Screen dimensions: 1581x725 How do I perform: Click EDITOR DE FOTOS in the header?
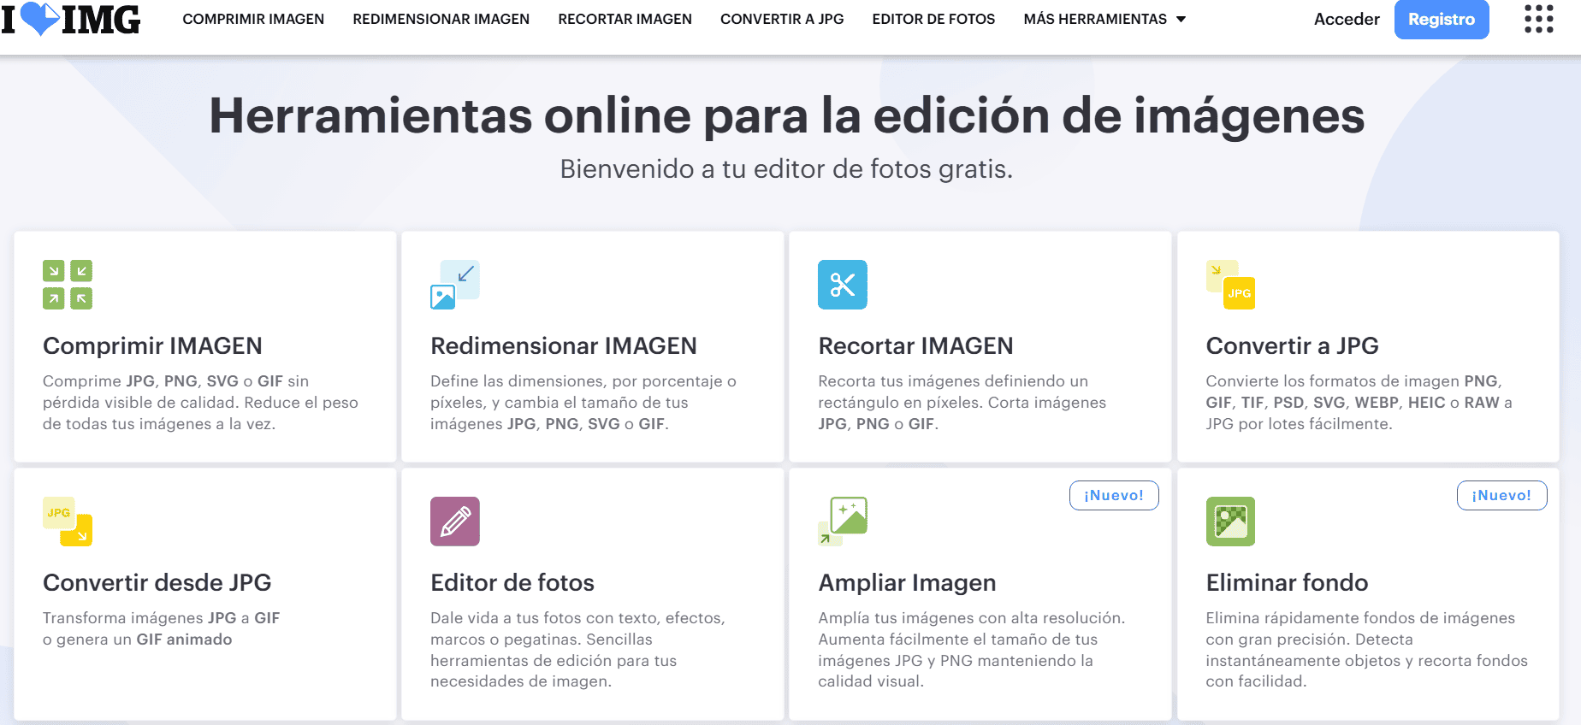[933, 19]
